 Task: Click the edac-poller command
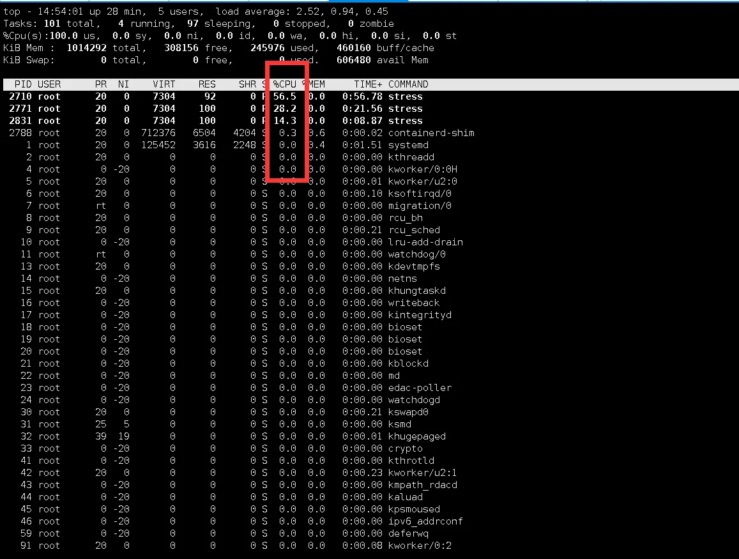420,388
